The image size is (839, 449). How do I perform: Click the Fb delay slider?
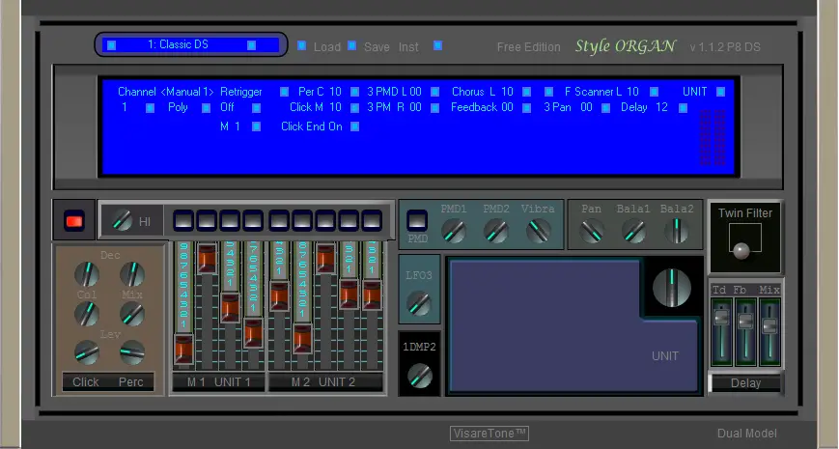(x=745, y=322)
